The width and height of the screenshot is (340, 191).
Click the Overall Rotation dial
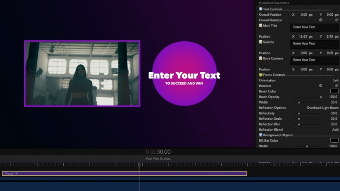(x=321, y=20)
